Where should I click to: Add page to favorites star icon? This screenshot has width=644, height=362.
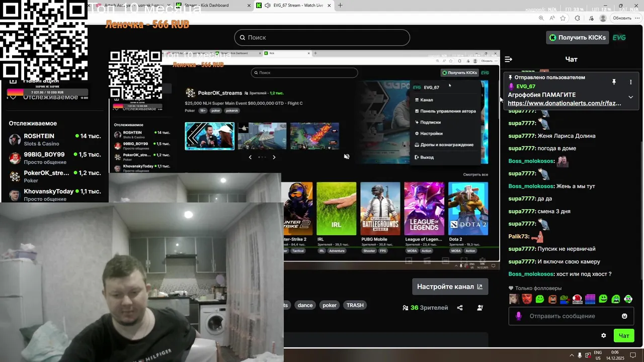coord(563,18)
